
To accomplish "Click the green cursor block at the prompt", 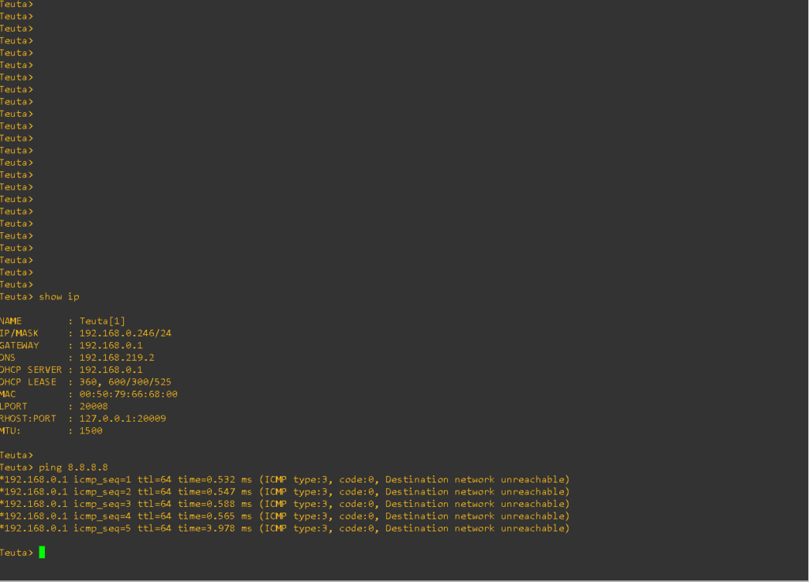I will [42, 553].
